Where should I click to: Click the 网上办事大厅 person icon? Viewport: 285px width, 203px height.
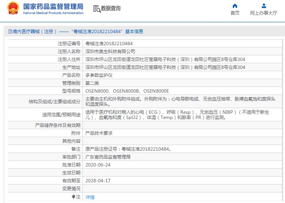(264, 6)
